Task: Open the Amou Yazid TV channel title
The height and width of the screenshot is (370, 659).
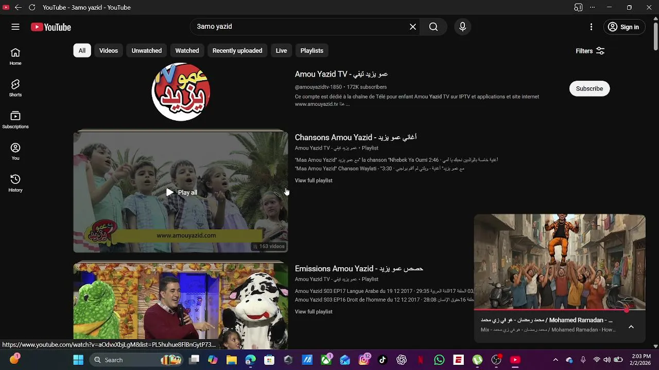Action: tap(341, 74)
